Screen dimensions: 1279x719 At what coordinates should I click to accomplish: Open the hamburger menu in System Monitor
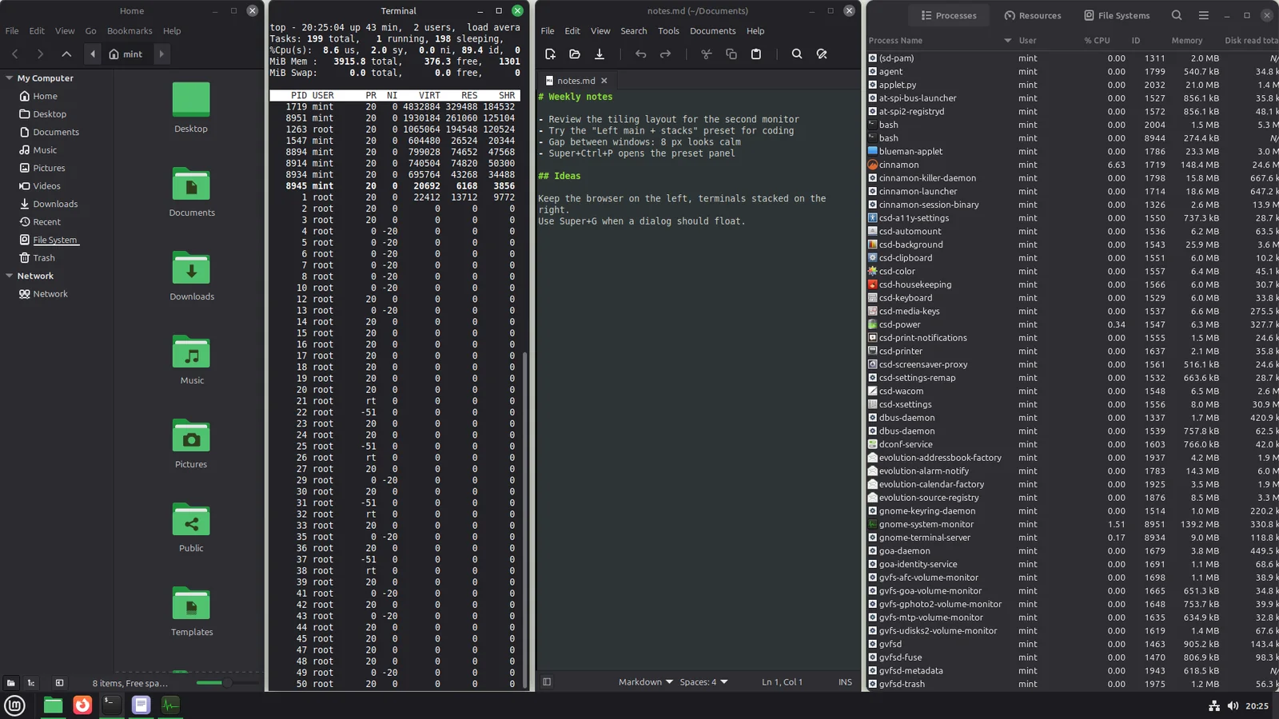(x=1203, y=15)
